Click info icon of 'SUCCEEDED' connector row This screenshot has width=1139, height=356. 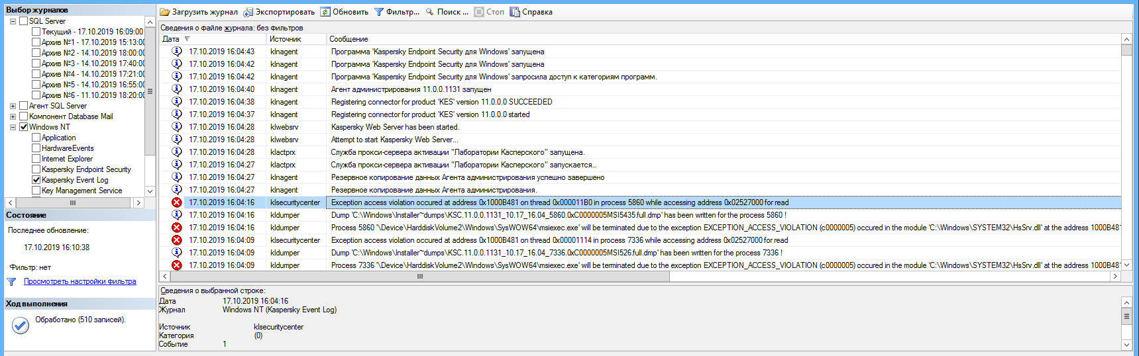click(177, 101)
